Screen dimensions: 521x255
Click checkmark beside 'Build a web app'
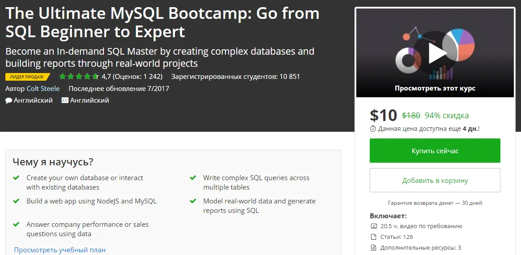tap(16, 201)
